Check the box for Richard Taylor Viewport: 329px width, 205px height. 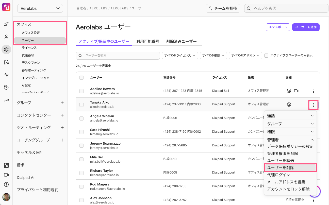[x=81, y=173]
